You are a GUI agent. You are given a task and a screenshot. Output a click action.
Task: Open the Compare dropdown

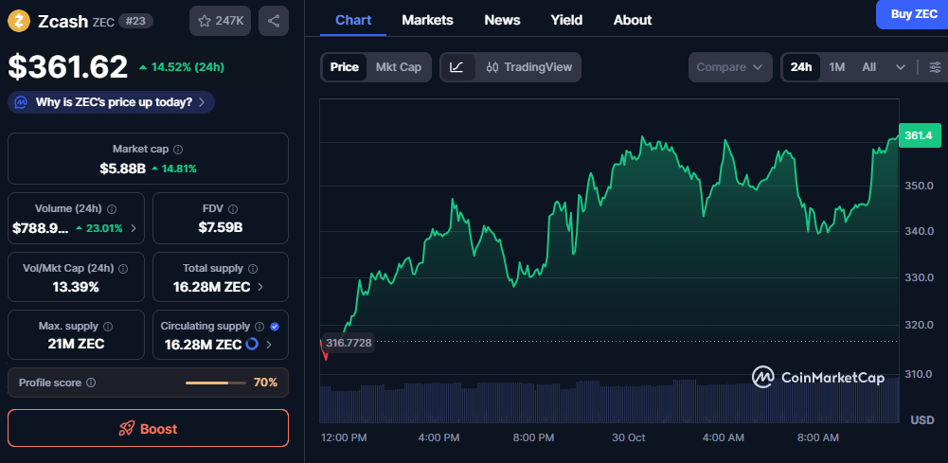click(x=729, y=67)
